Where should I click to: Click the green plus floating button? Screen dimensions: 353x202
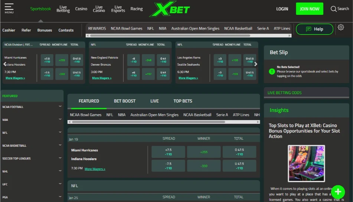click(338, 192)
